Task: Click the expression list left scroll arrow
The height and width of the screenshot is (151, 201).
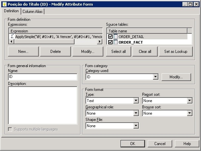Action: [12, 42]
